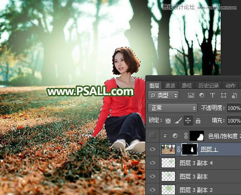This screenshot has width=241, height=195.
Task: Open the 正常 blend mode dropdown
Action: coord(172,108)
